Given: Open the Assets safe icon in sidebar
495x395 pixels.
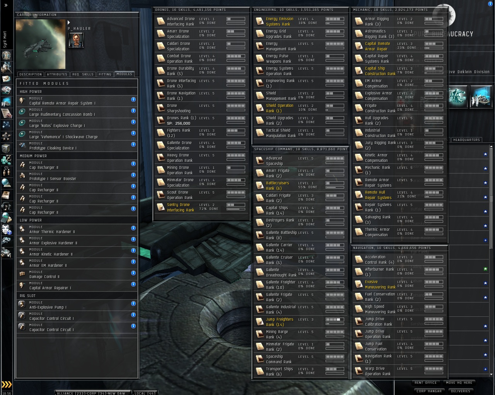Looking at the screenshot, I should coord(6,148).
